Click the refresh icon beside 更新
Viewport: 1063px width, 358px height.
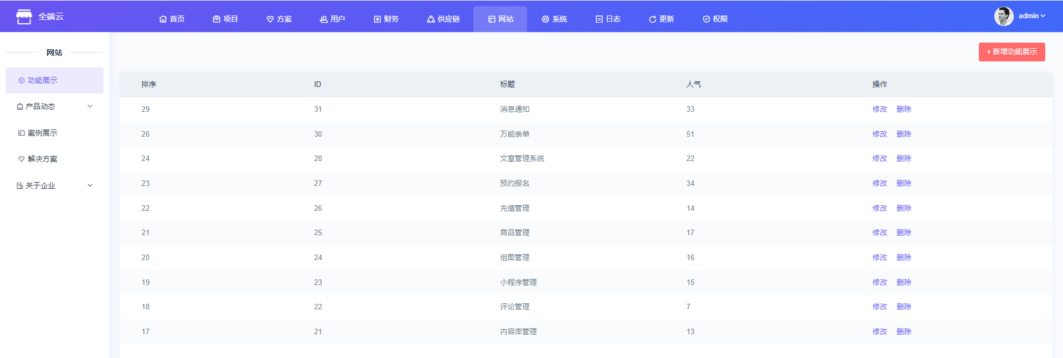click(x=652, y=19)
